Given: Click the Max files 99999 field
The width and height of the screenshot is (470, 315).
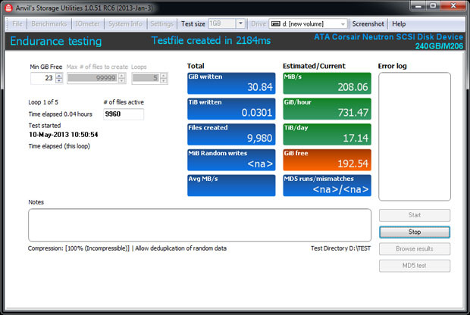Looking at the screenshot, I should (x=92, y=78).
